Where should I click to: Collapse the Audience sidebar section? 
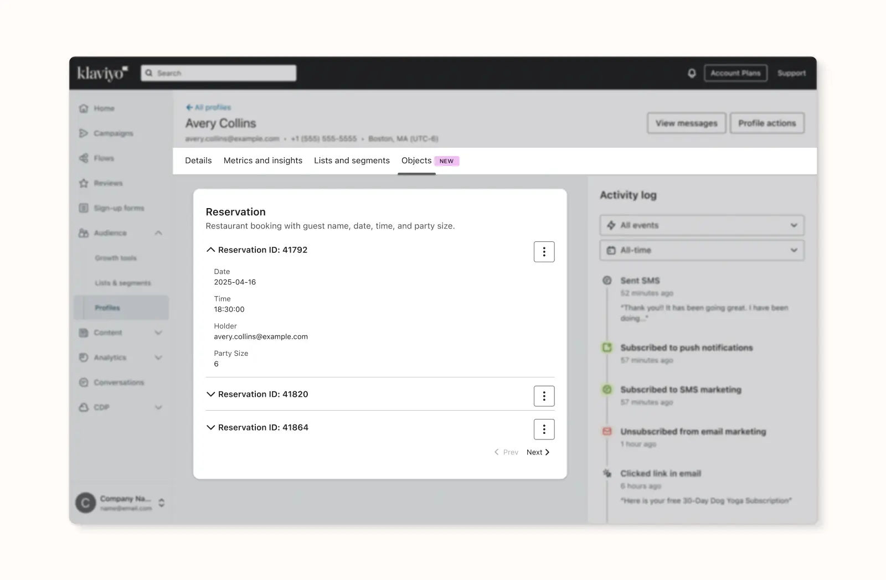click(x=158, y=233)
